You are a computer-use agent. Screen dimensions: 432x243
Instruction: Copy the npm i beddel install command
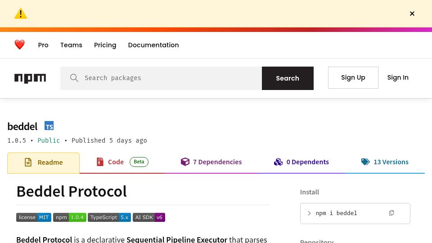pos(391,213)
